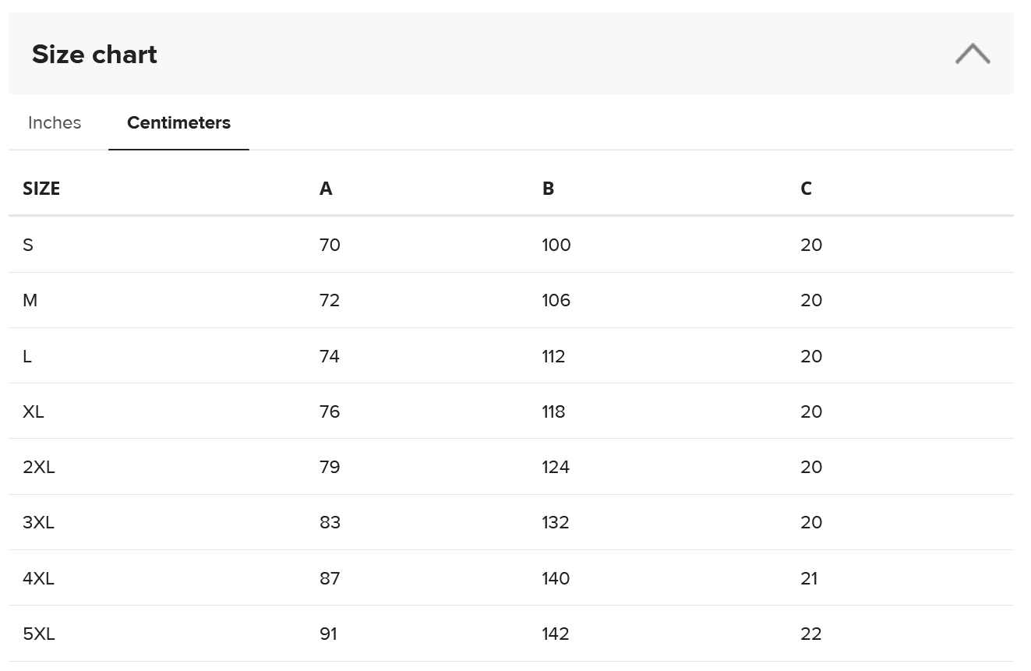Click the value 22 in column C
Image resolution: width=1031 pixels, height=671 pixels.
click(811, 634)
